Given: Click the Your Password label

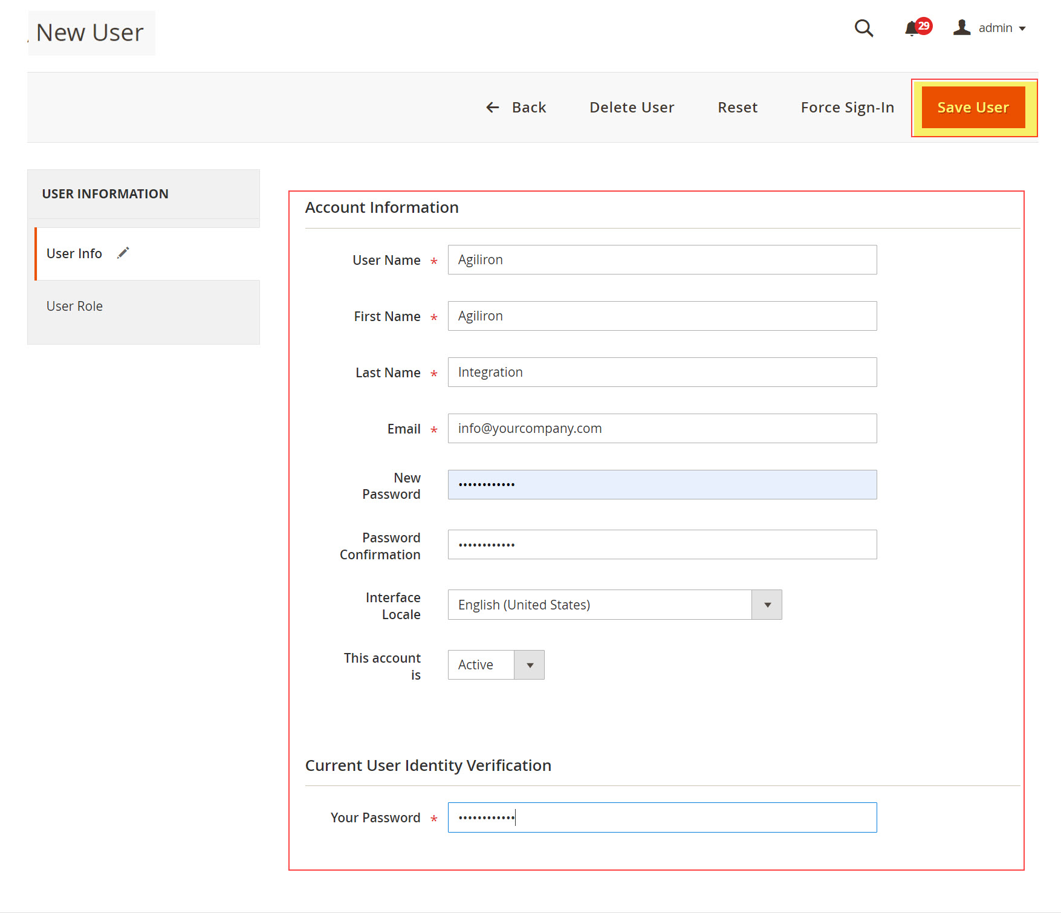Looking at the screenshot, I should 375,817.
